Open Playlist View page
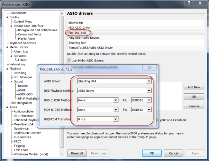 click(26, 39)
